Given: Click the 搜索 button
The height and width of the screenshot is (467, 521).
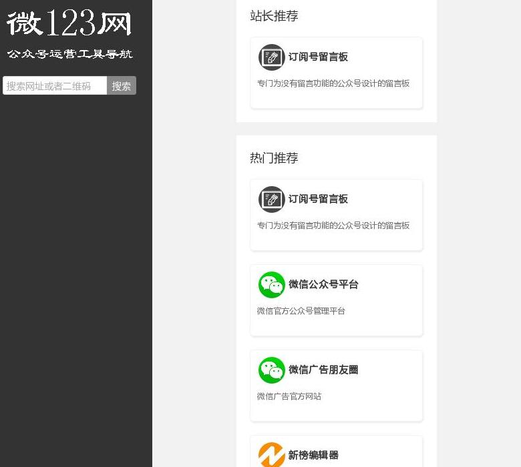Looking at the screenshot, I should pos(122,85).
